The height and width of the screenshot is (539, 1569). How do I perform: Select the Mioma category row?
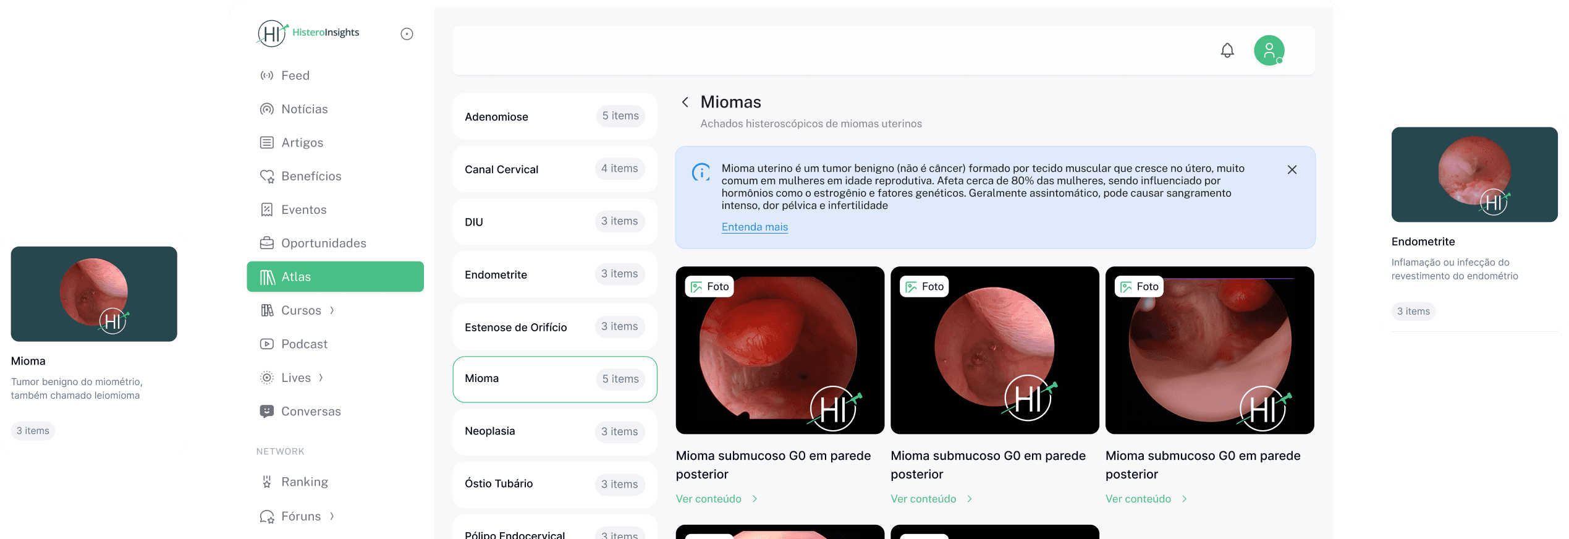click(554, 379)
